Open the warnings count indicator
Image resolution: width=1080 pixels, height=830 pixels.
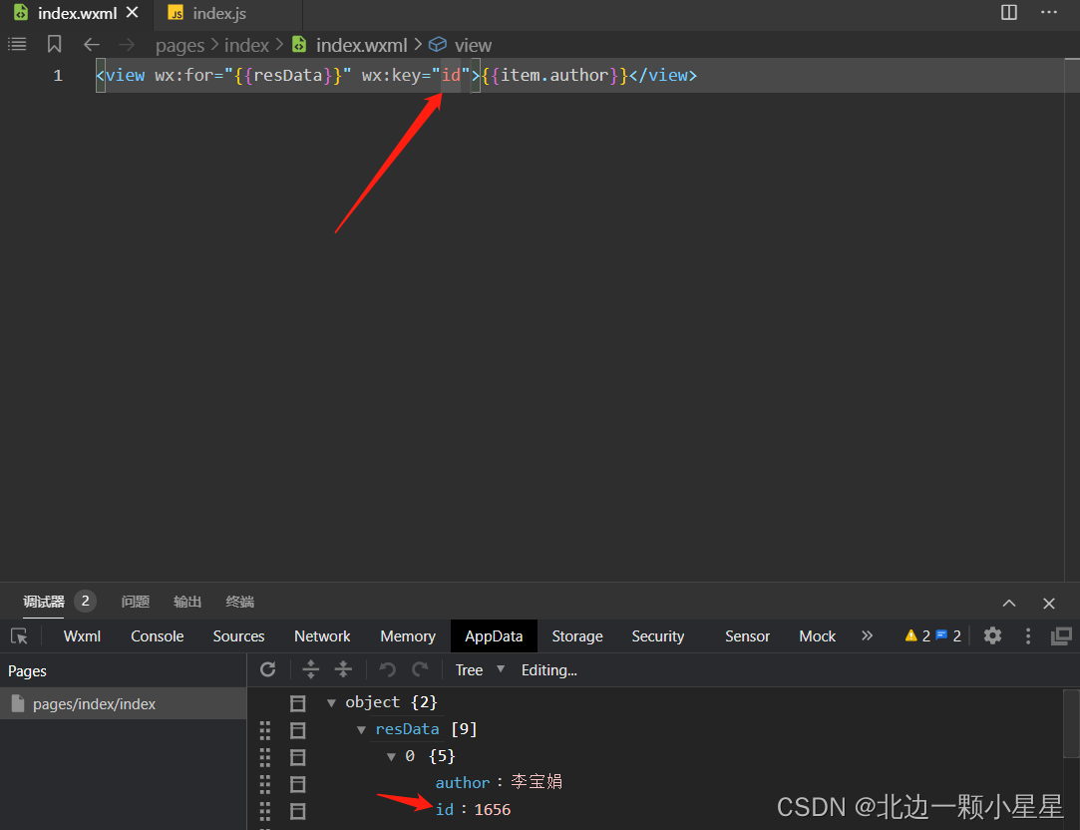[918, 635]
